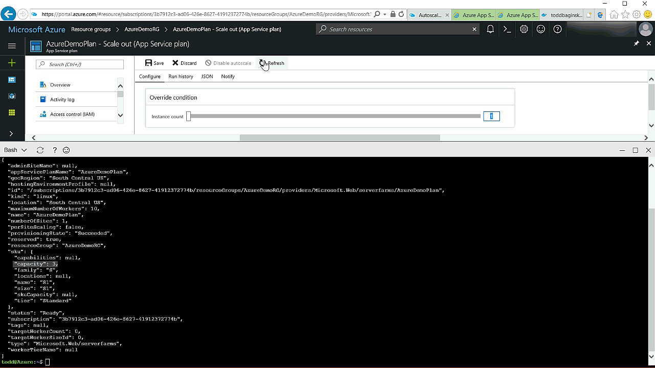
Task: Click the green plus create resource icon
Action: (12, 63)
